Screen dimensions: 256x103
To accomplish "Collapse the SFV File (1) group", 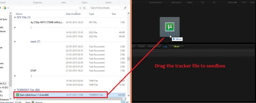I will [15, 17].
